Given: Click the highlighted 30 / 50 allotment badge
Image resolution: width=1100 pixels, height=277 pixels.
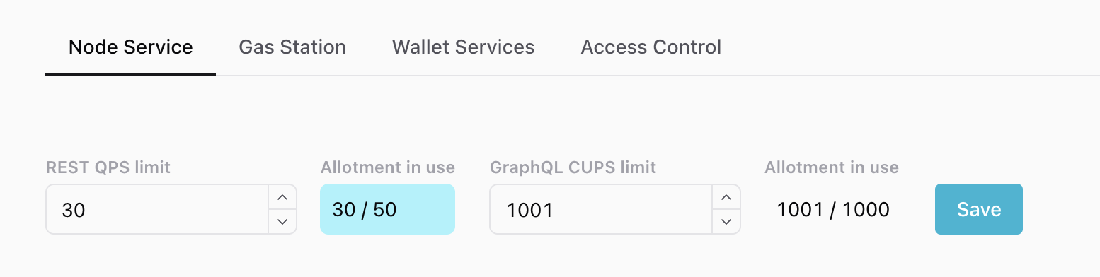Looking at the screenshot, I should click(387, 209).
